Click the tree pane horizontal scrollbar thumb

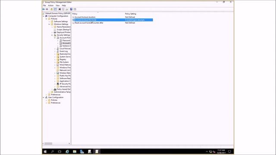click(x=48, y=143)
